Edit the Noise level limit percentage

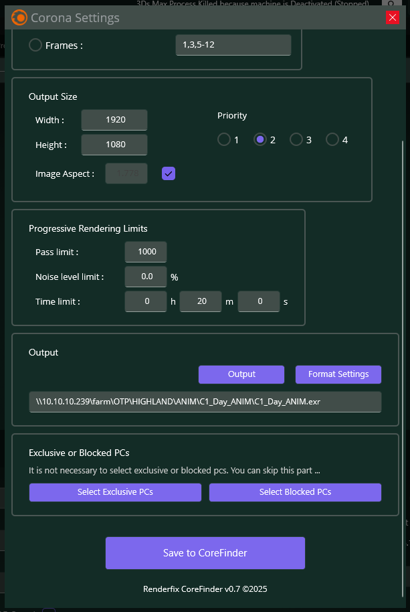point(145,276)
